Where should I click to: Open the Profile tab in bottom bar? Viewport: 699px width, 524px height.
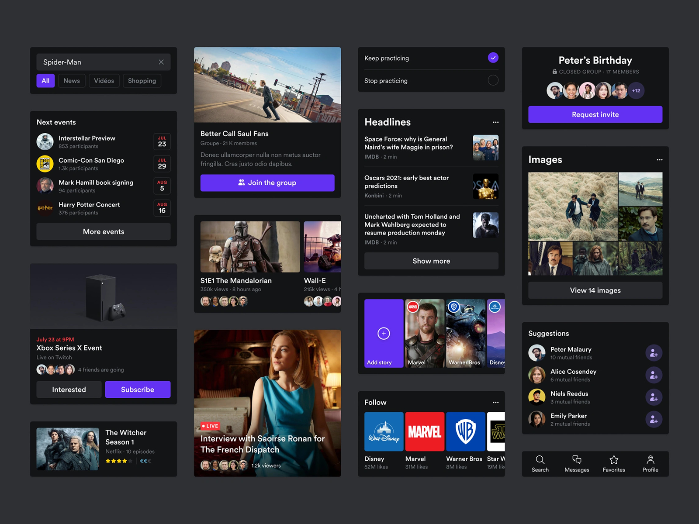point(651,464)
